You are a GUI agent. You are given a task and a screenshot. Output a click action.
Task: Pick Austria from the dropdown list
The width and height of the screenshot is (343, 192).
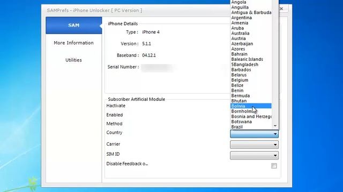[x=251, y=38]
